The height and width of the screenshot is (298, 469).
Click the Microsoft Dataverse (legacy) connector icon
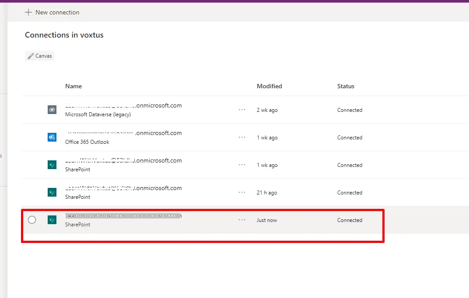[x=52, y=110]
